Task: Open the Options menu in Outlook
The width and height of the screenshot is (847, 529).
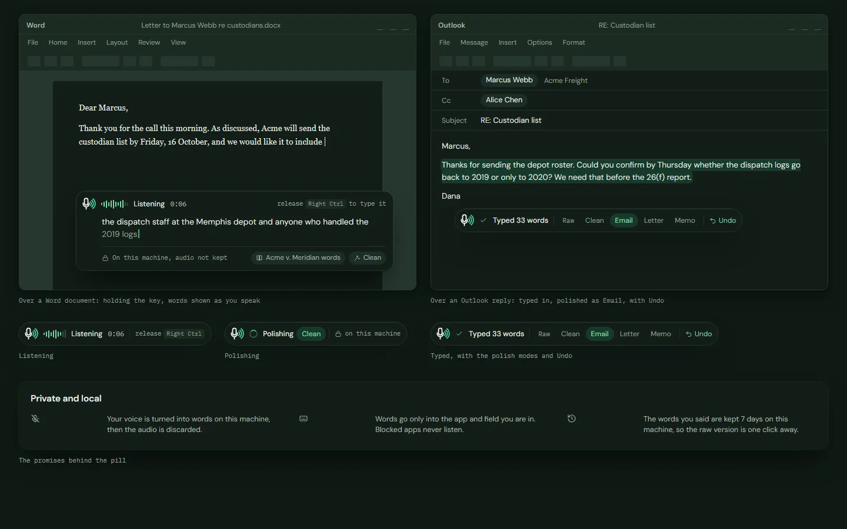Action: [x=539, y=42]
